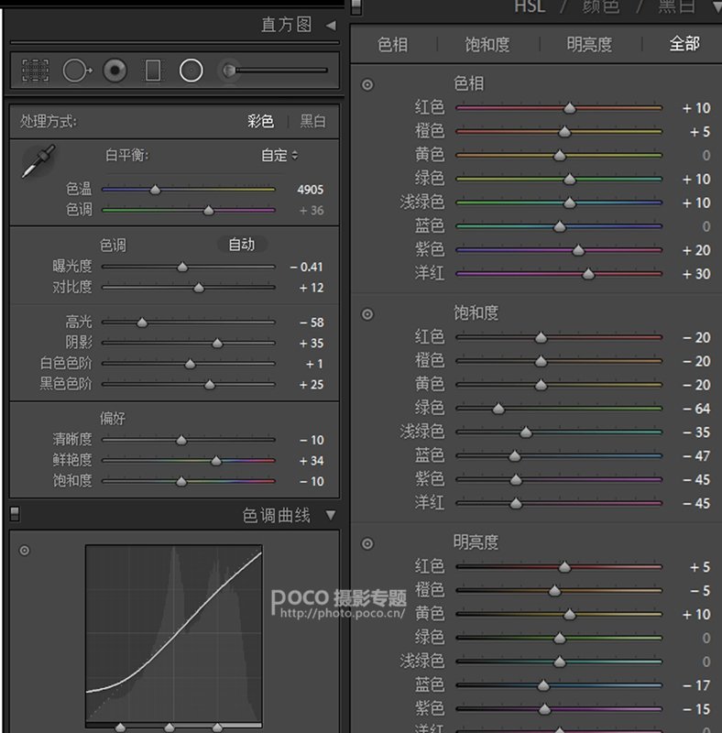Screen dimensions: 722x733
Task: Click the Highlights (高光) slider handle
Action: 142,323
